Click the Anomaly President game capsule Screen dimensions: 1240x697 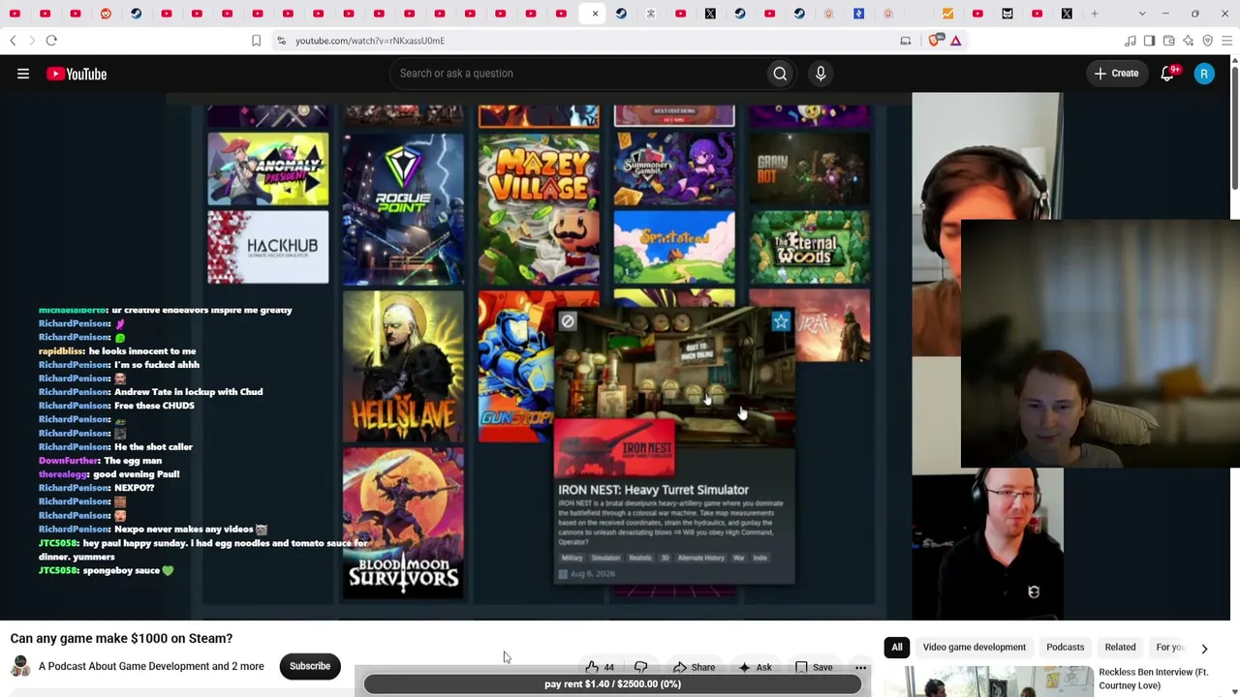point(268,169)
